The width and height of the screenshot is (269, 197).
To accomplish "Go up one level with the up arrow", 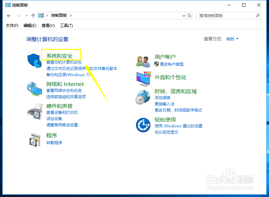I will (33, 16).
